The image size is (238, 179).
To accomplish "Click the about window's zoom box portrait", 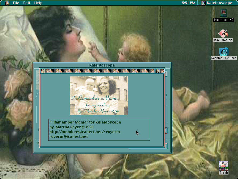I will [158, 71].
